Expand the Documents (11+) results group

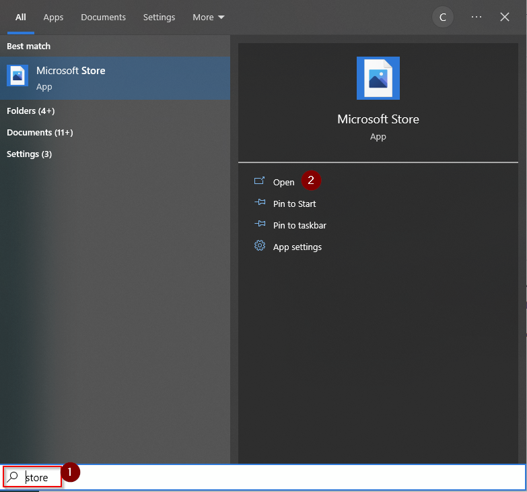tap(40, 132)
